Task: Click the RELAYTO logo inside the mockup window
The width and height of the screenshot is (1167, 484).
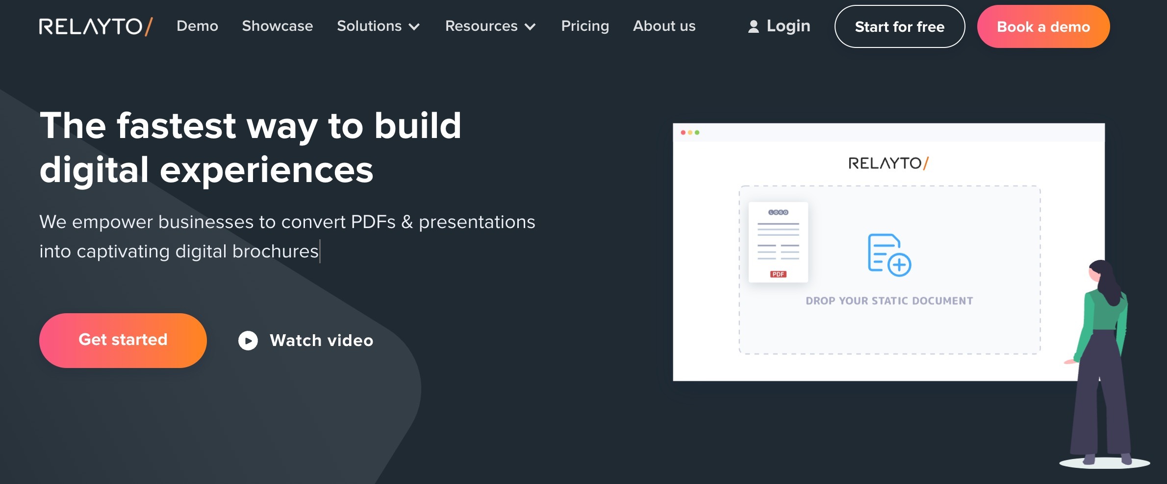Action: 888,163
